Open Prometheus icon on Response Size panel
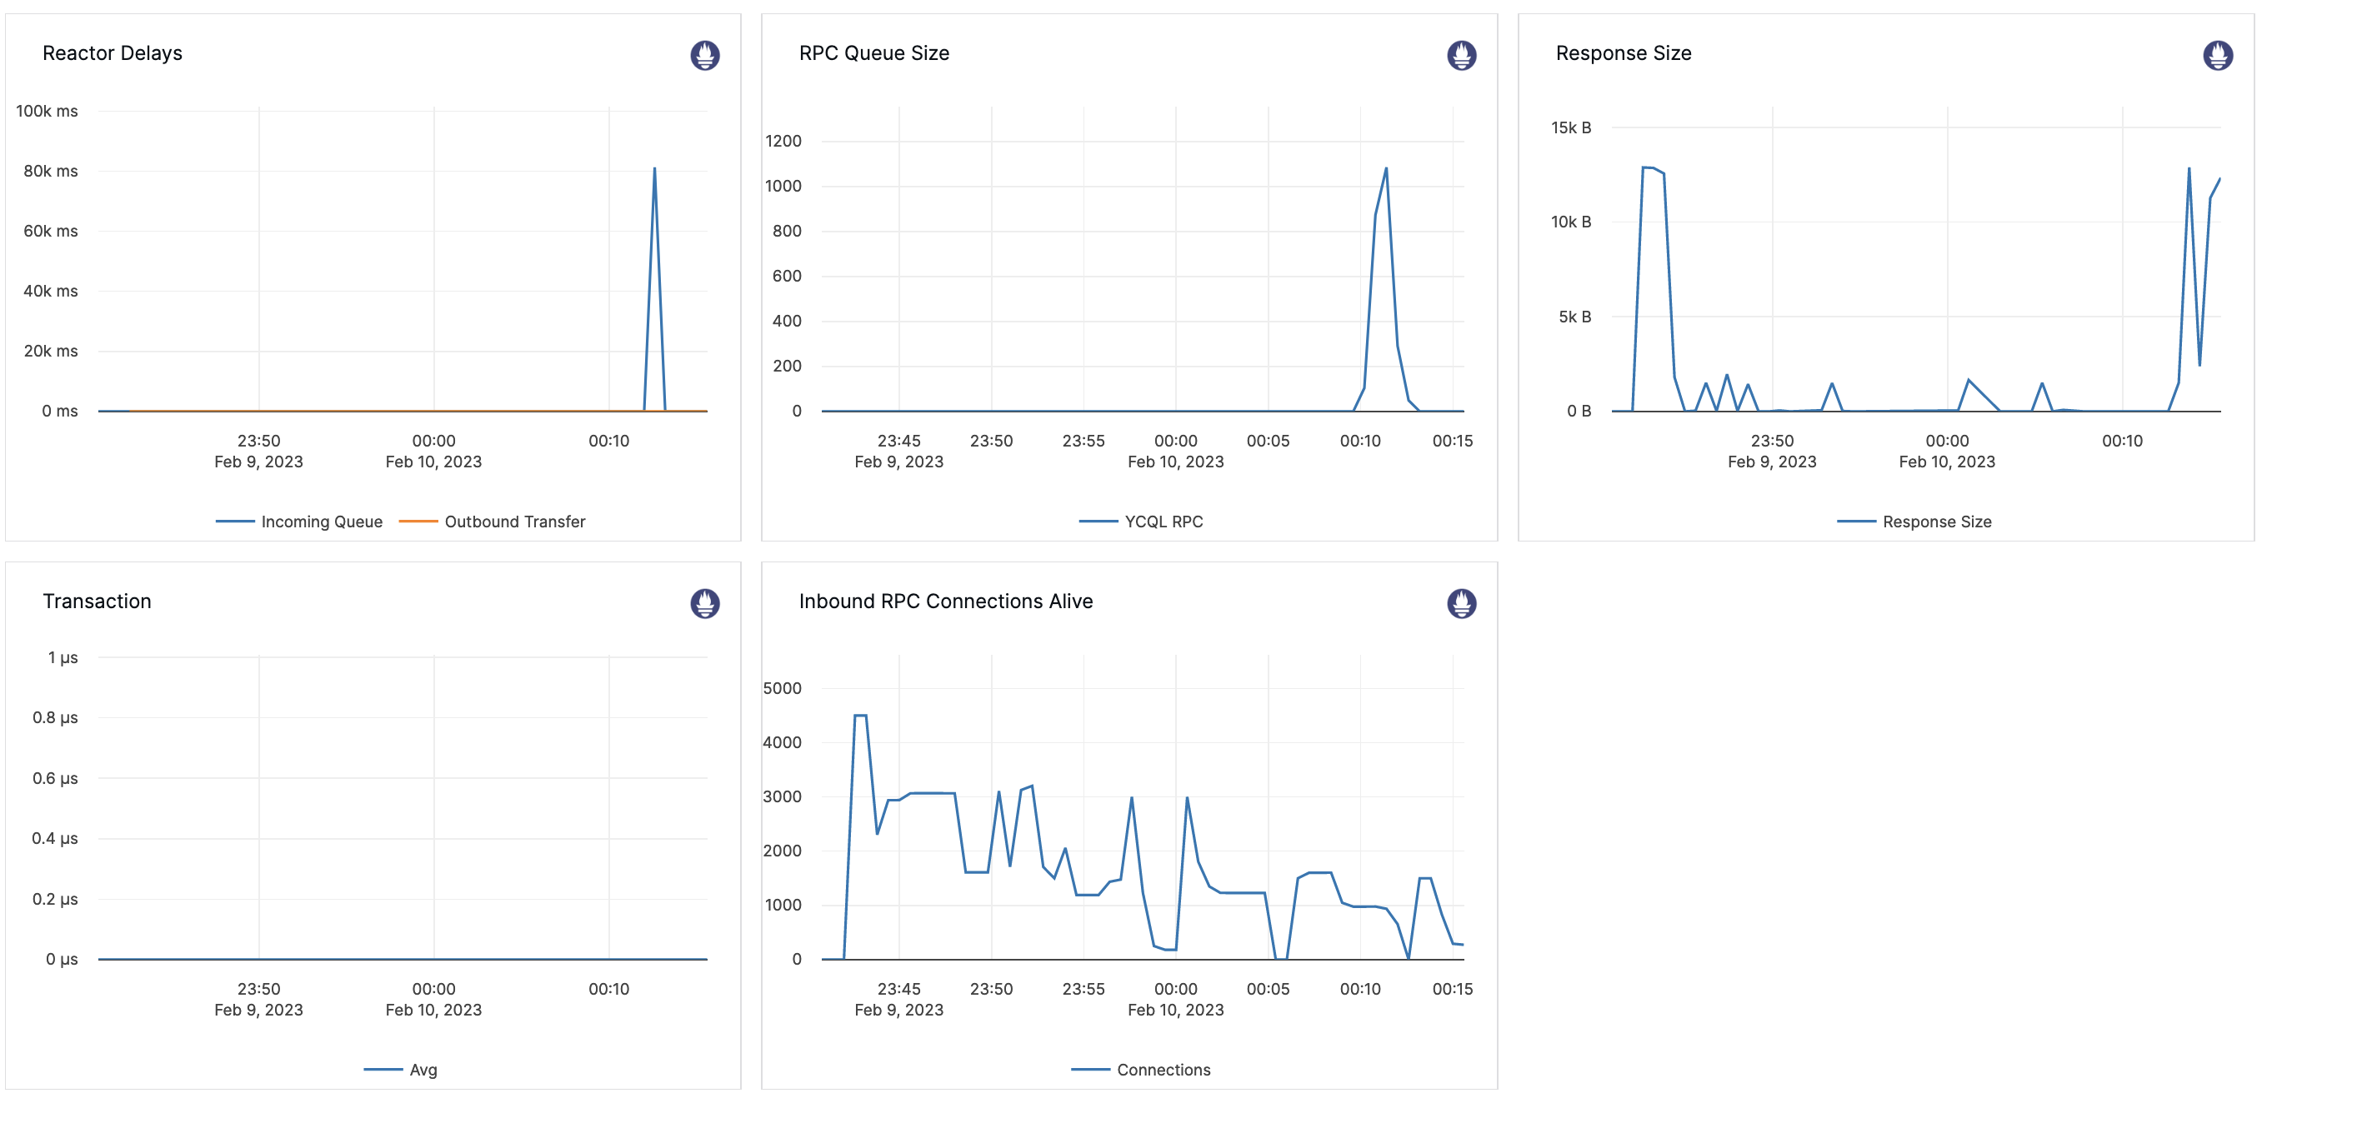This screenshot has height=1123, width=2377. tap(2219, 55)
